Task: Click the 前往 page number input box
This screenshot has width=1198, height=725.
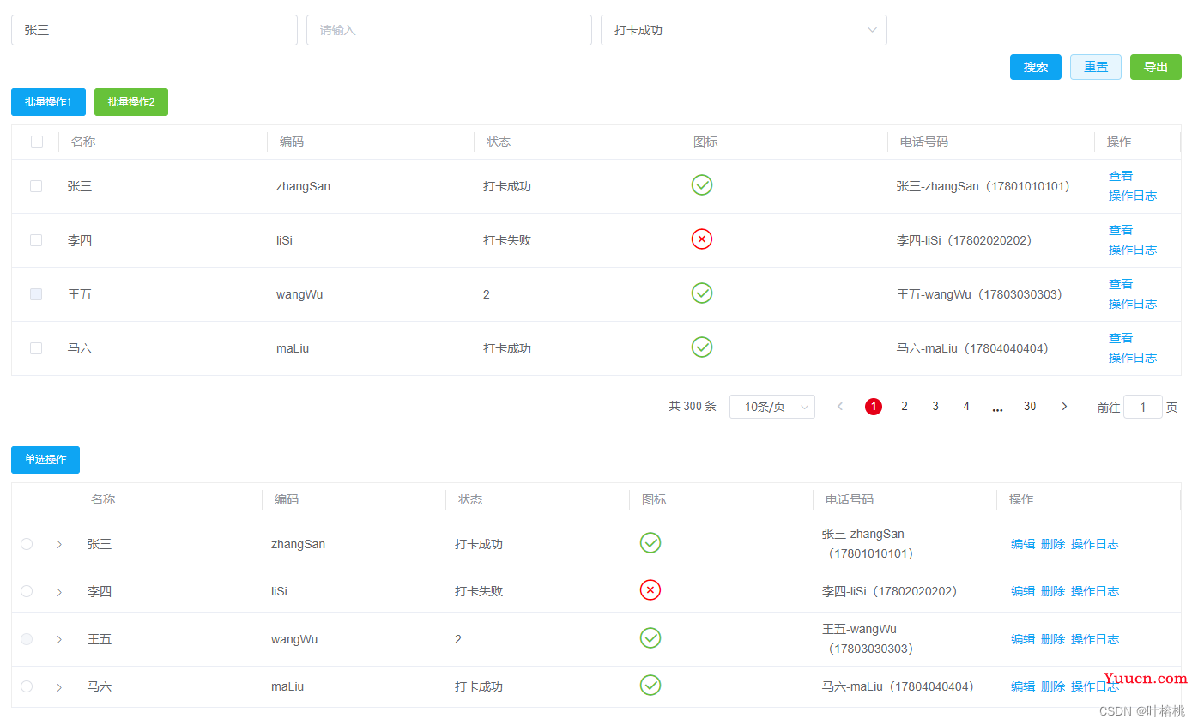Action: tap(1143, 407)
